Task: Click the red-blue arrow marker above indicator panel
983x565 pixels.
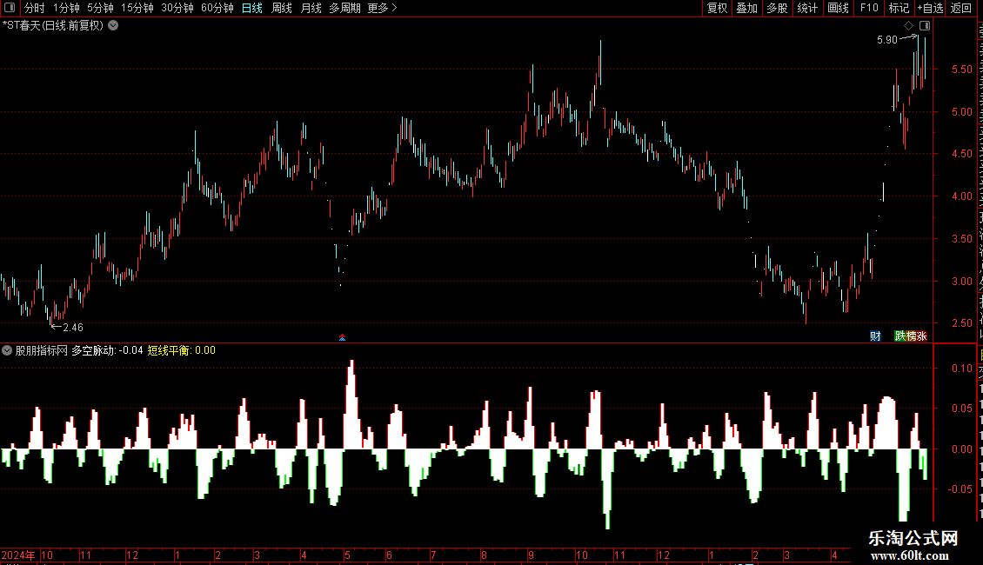Action: tap(342, 337)
